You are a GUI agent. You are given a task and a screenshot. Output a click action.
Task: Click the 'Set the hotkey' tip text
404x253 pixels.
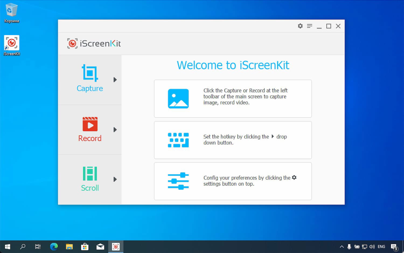245,140
